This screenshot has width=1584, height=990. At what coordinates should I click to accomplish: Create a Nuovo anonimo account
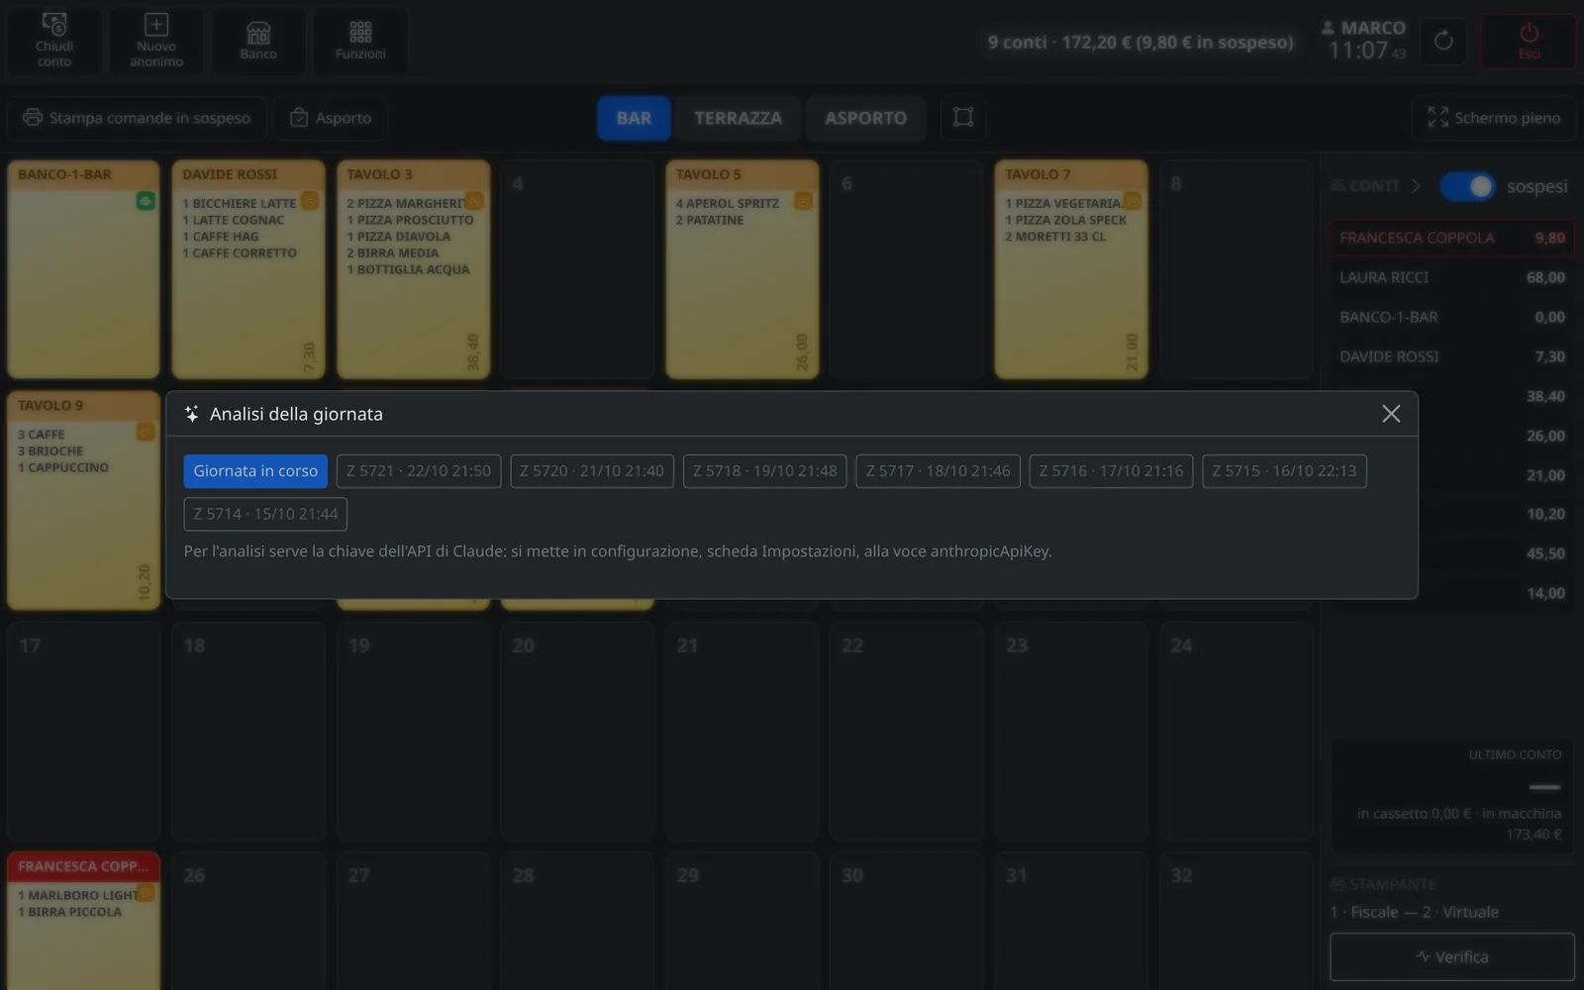[x=156, y=41]
